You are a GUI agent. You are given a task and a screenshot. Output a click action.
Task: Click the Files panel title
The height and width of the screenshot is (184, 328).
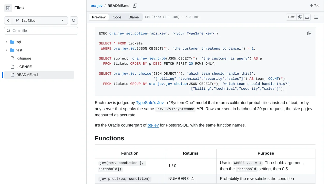click(x=19, y=8)
